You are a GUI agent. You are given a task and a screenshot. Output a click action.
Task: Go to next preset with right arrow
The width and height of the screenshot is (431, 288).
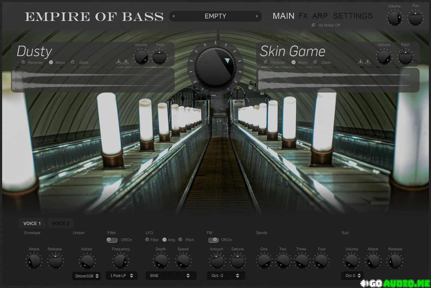(x=257, y=16)
